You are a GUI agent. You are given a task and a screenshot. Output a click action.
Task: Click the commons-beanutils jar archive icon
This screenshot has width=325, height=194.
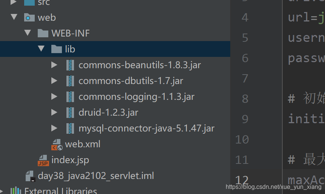[x=70, y=65]
